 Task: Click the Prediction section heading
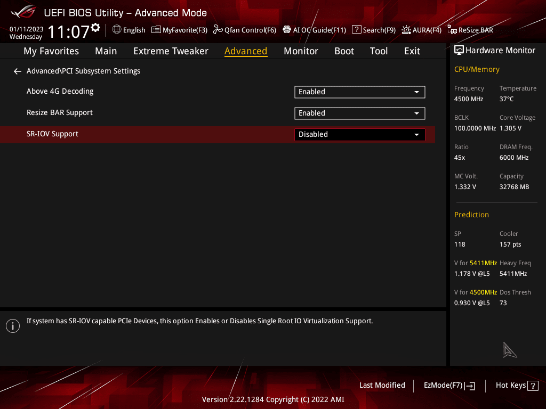[471, 215]
